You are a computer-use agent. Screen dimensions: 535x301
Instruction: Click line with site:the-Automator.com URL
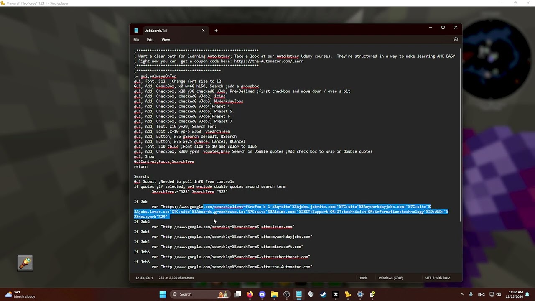point(232,267)
